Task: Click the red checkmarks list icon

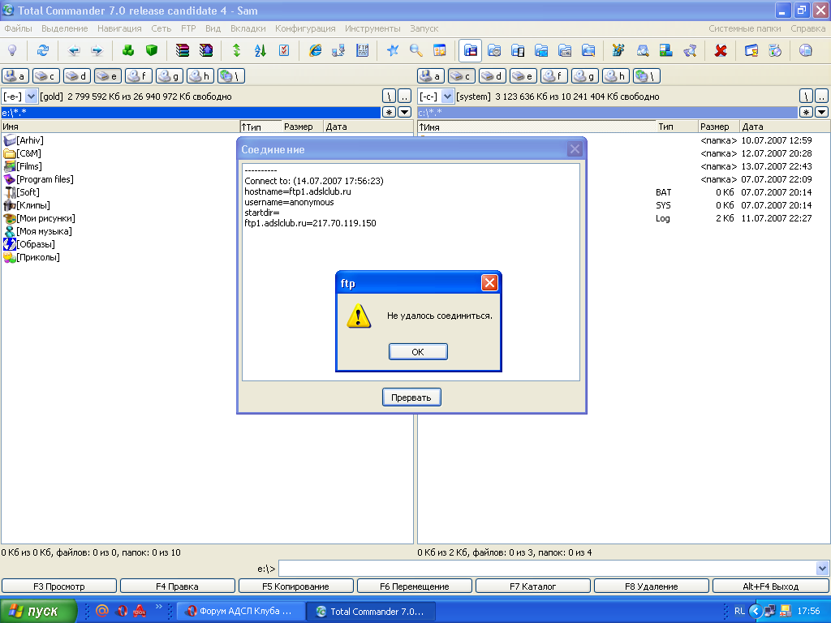Action: click(284, 50)
